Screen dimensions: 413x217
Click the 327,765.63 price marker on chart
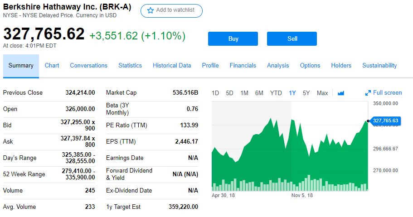click(385, 121)
